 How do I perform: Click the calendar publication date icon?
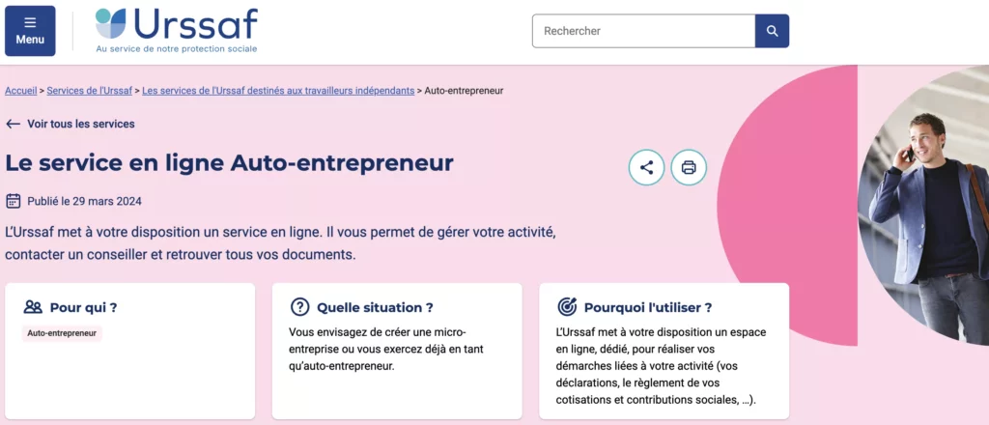[14, 201]
